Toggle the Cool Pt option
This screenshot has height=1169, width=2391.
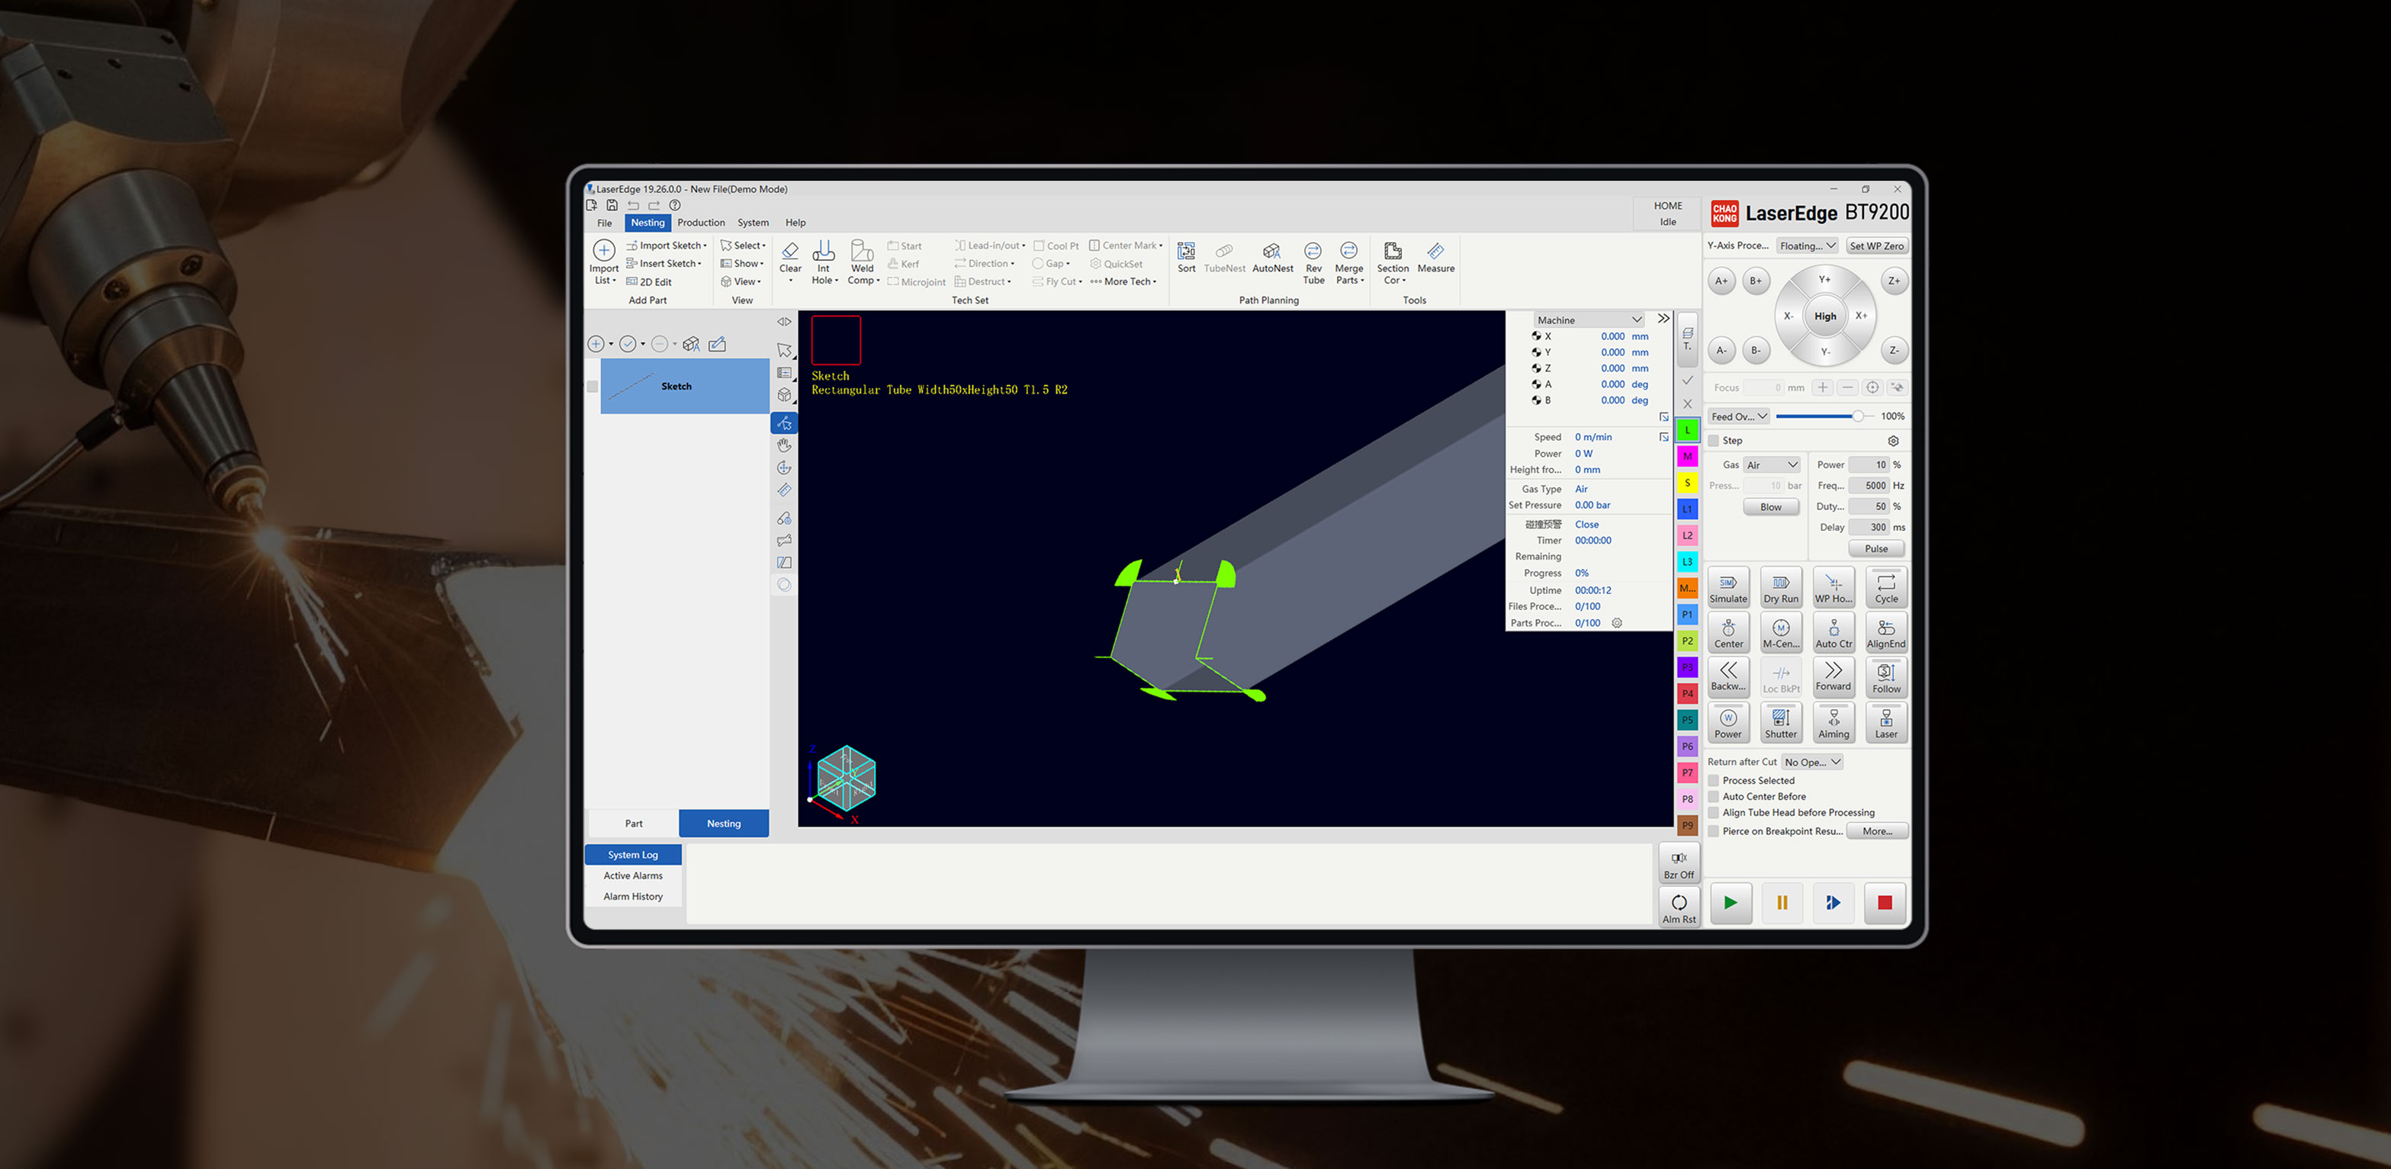[x=1056, y=246]
